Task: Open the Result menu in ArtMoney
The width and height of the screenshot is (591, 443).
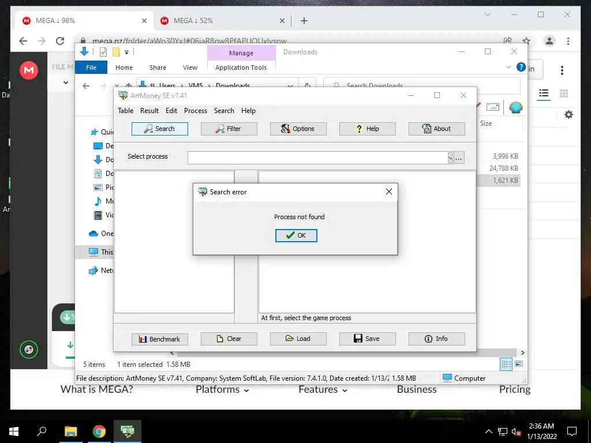Action: pos(149,111)
